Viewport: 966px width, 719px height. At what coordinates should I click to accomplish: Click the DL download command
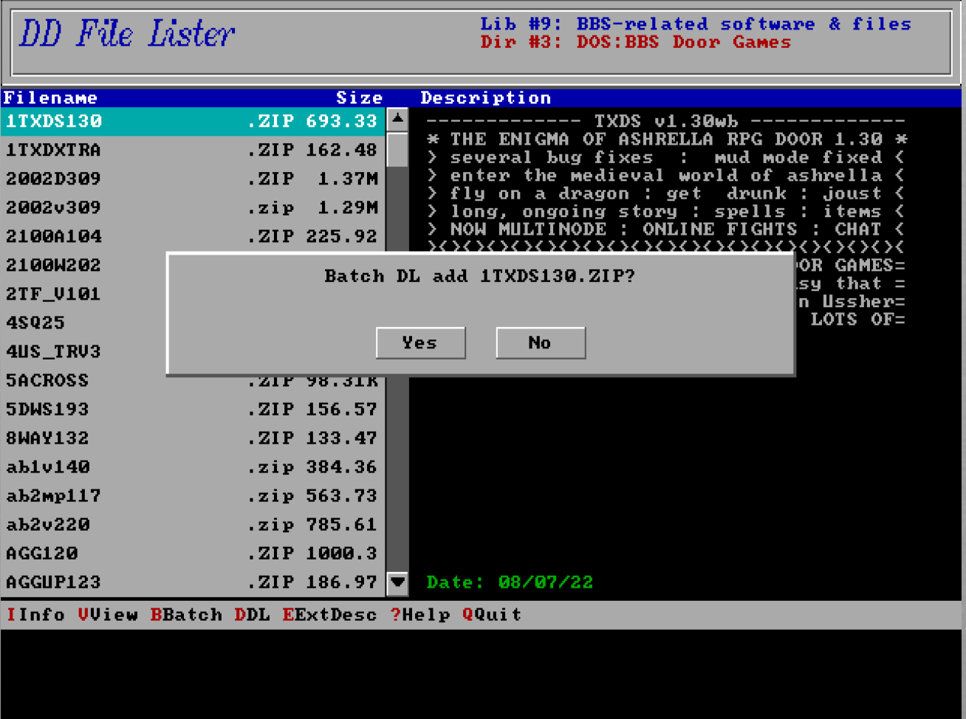(x=252, y=615)
